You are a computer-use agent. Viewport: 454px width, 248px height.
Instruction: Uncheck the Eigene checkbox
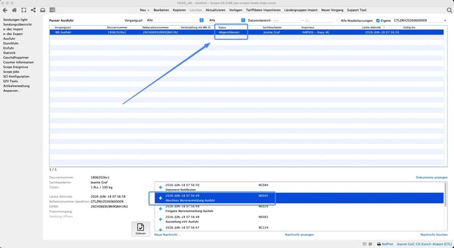[x=378, y=20]
